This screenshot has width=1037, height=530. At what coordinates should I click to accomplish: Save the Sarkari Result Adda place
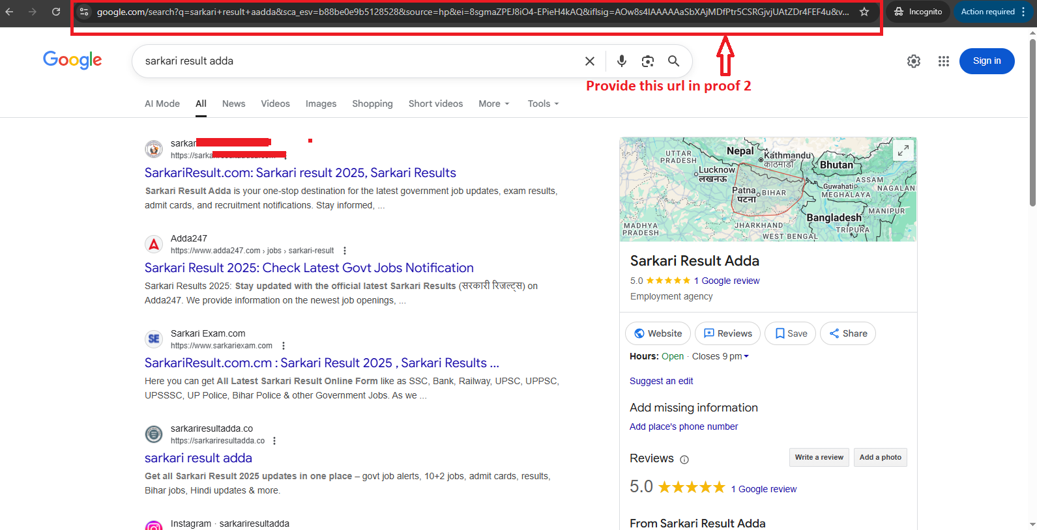pyautogui.click(x=790, y=333)
